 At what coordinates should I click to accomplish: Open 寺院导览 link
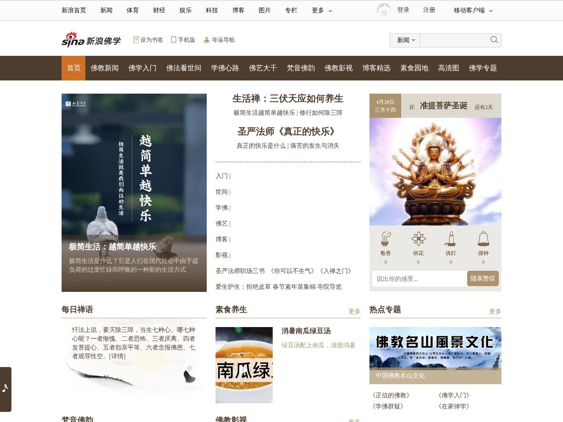[329, 287]
